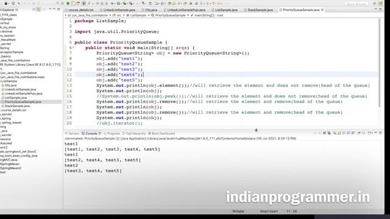
Task: Open the Display Selected Console menu
Action: [364, 133]
